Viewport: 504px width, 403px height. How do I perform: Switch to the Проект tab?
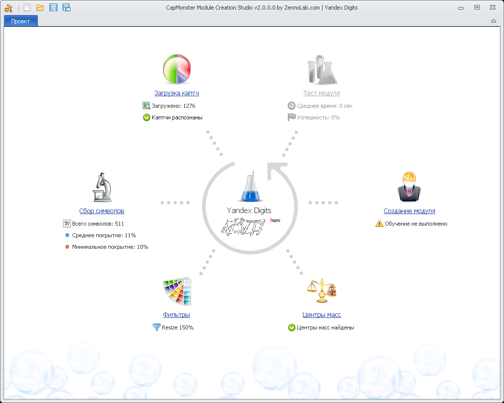coord(21,21)
